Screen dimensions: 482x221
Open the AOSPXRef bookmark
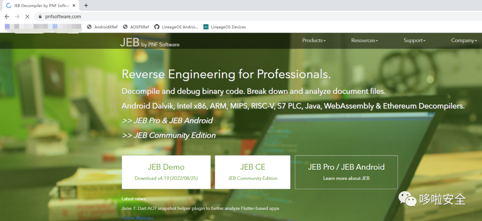(136, 27)
